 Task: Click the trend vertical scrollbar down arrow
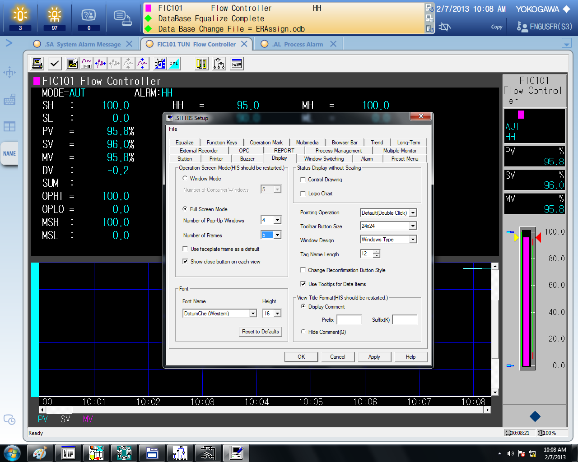[x=495, y=393]
